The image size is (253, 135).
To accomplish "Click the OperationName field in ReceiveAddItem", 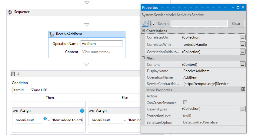I will pyautogui.click(x=101, y=44).
